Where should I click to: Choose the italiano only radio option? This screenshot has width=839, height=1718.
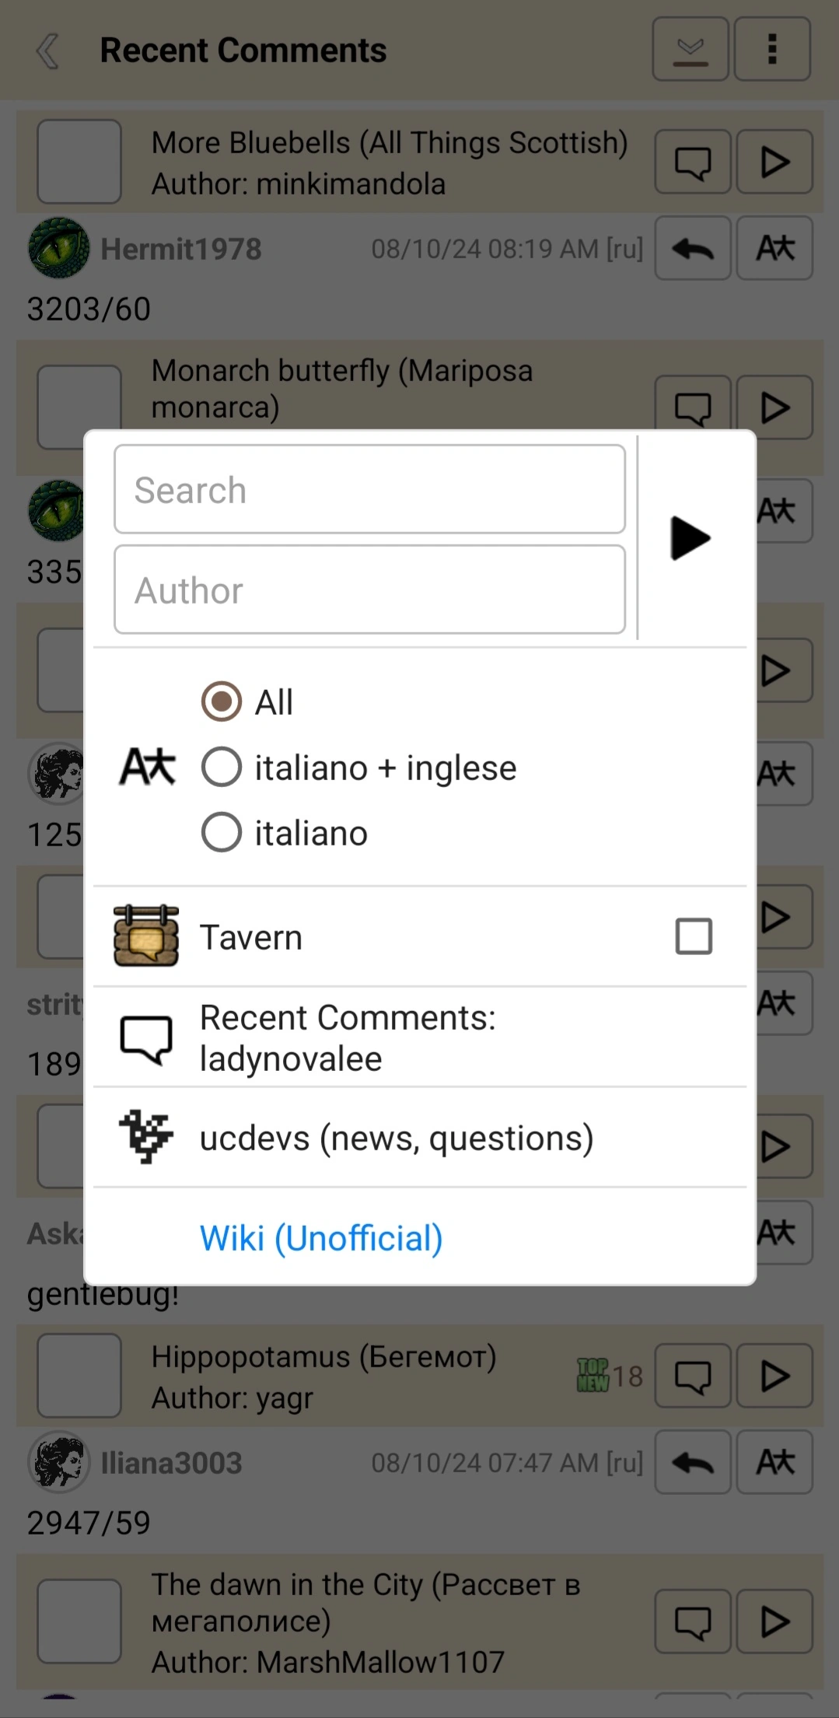pyautogui.click(x=222, y=833)
